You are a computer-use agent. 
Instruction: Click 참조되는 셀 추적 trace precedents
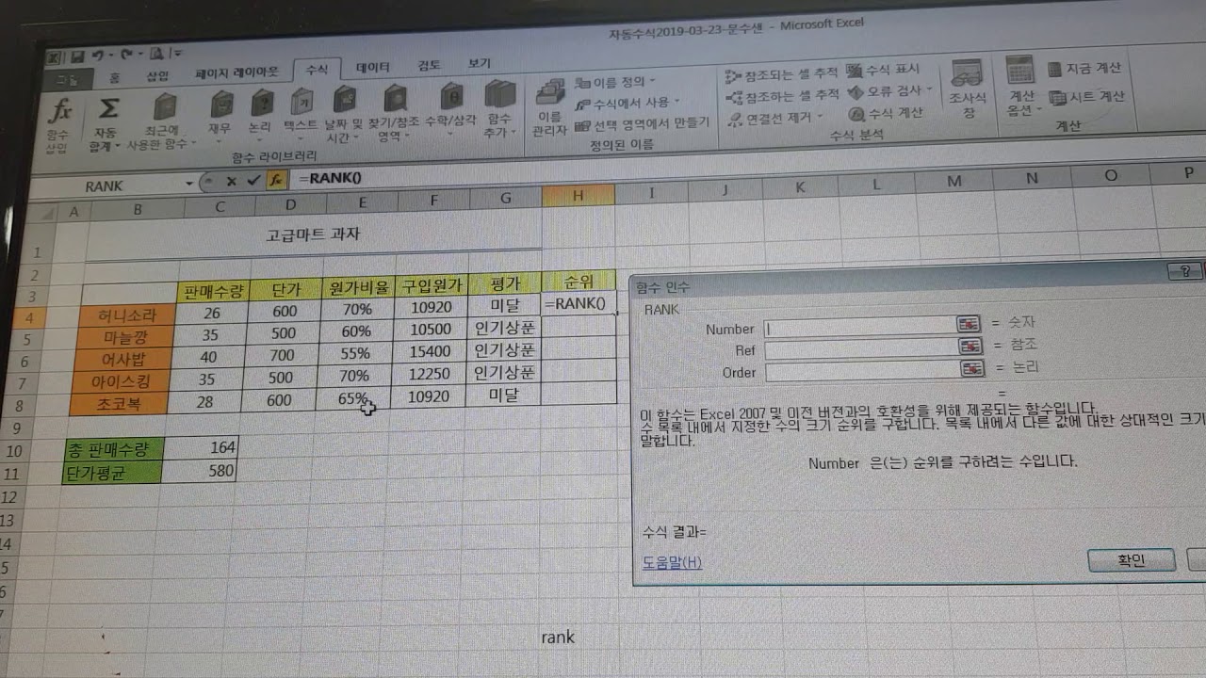[x=783, y=73]
